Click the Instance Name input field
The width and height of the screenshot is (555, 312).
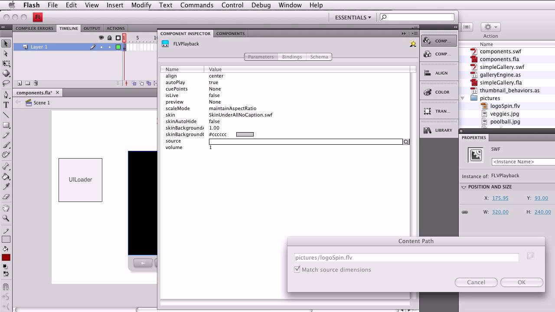click(x=523, y=162)
